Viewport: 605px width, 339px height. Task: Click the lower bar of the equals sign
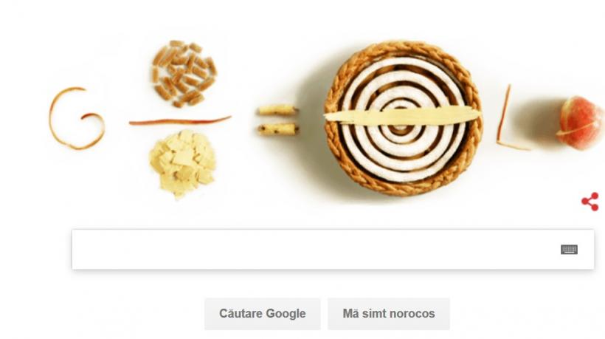tap(278, 129)
